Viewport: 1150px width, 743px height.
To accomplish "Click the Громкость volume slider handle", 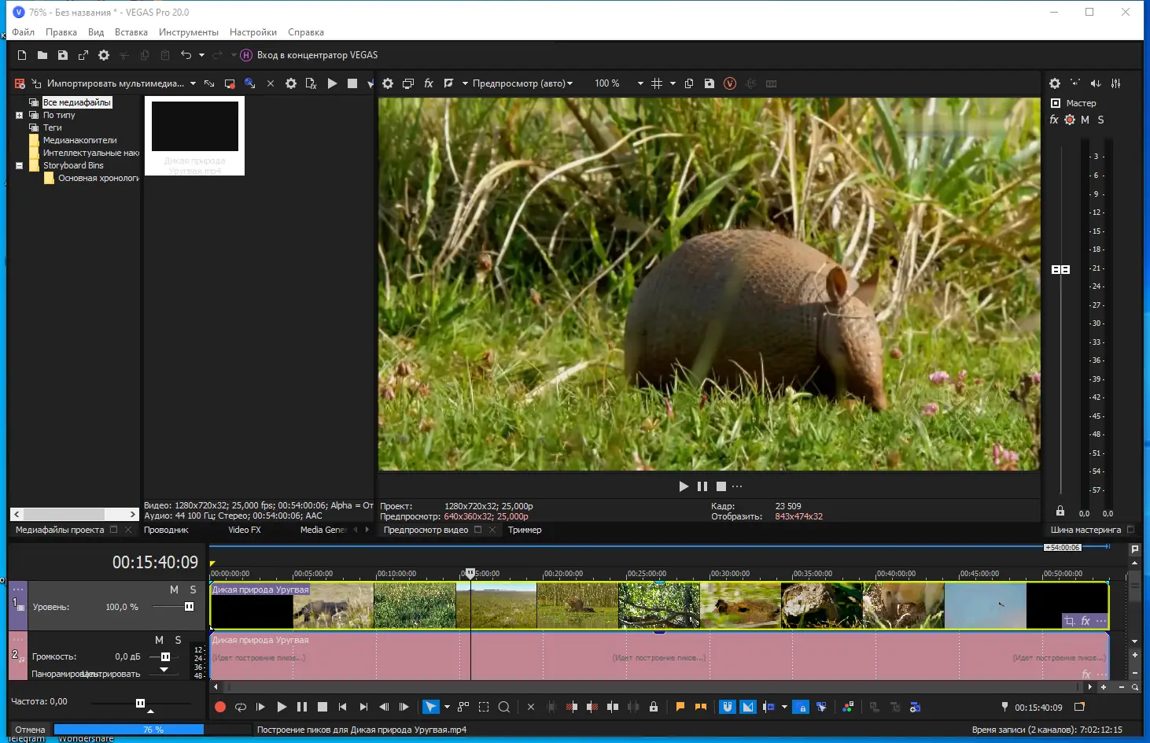I will coord(165,656).
